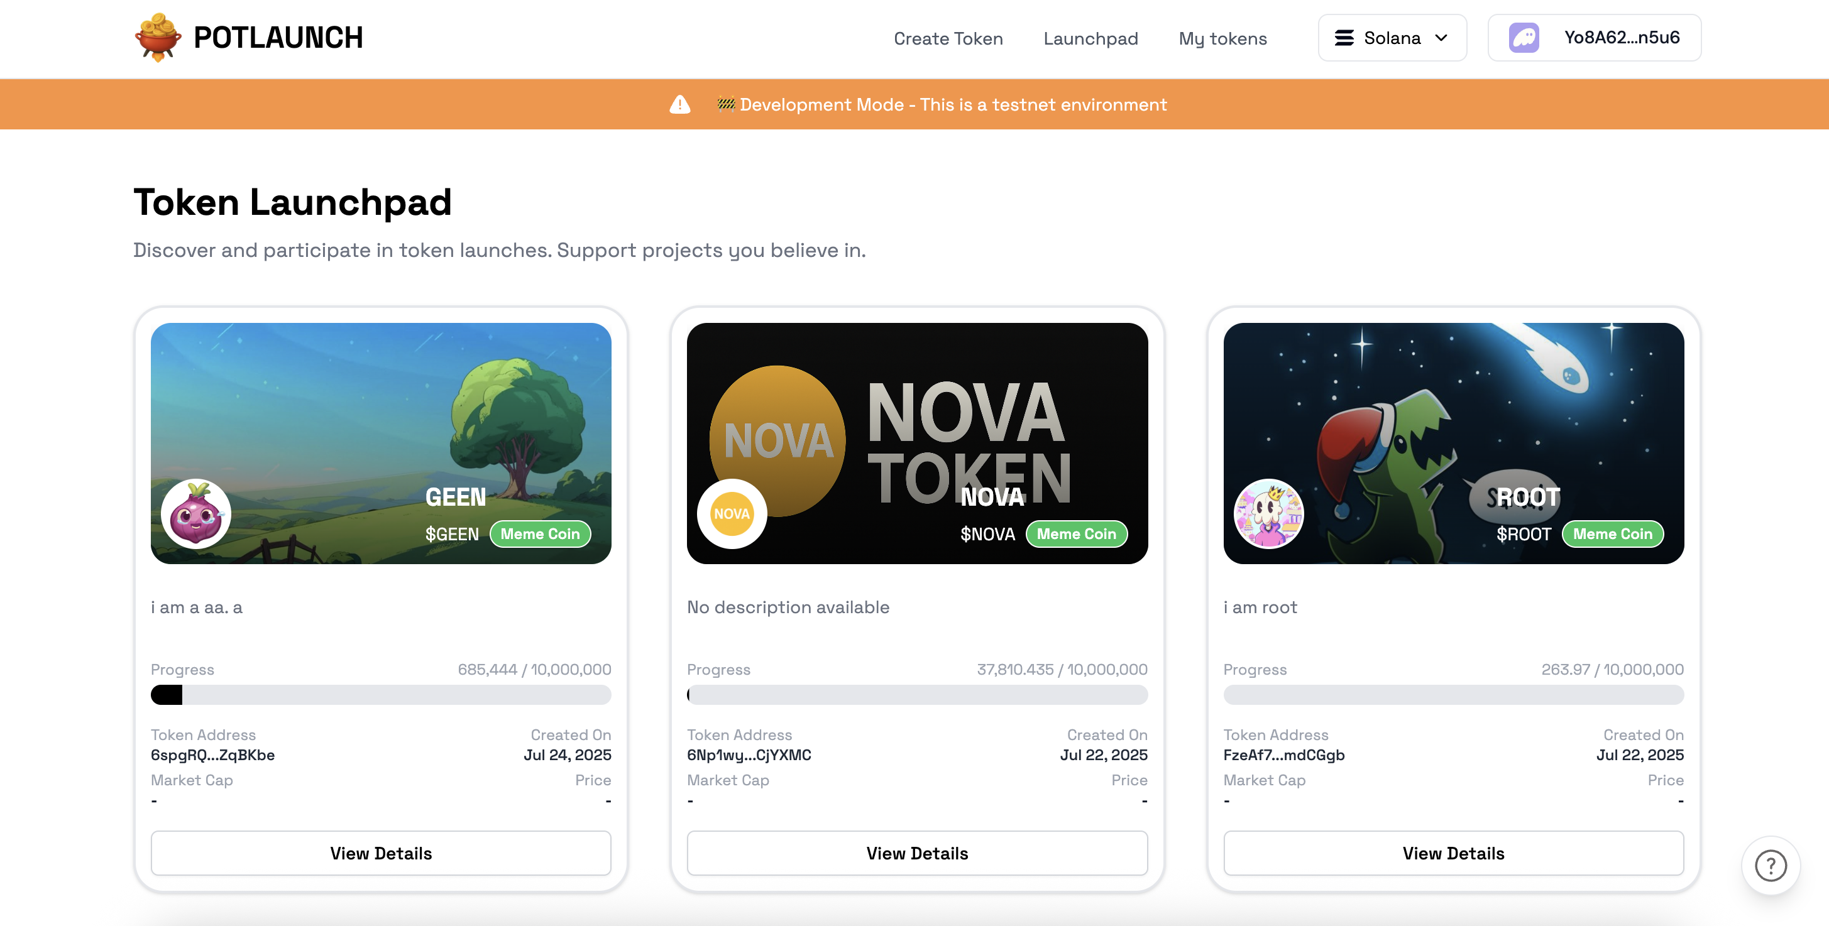This screenshot has height=926, width=1829.
Task: Click the $ROOT ticker symbol
Action: pyautogui.click(x=1524, y=535)
